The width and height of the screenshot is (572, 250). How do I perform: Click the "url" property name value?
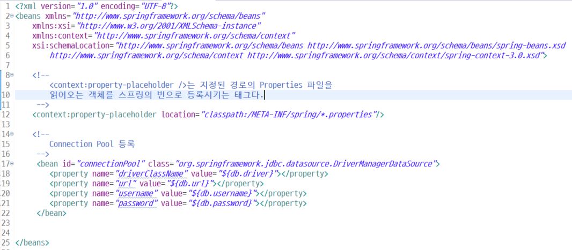pyautogui.click(x=126, y=184)
